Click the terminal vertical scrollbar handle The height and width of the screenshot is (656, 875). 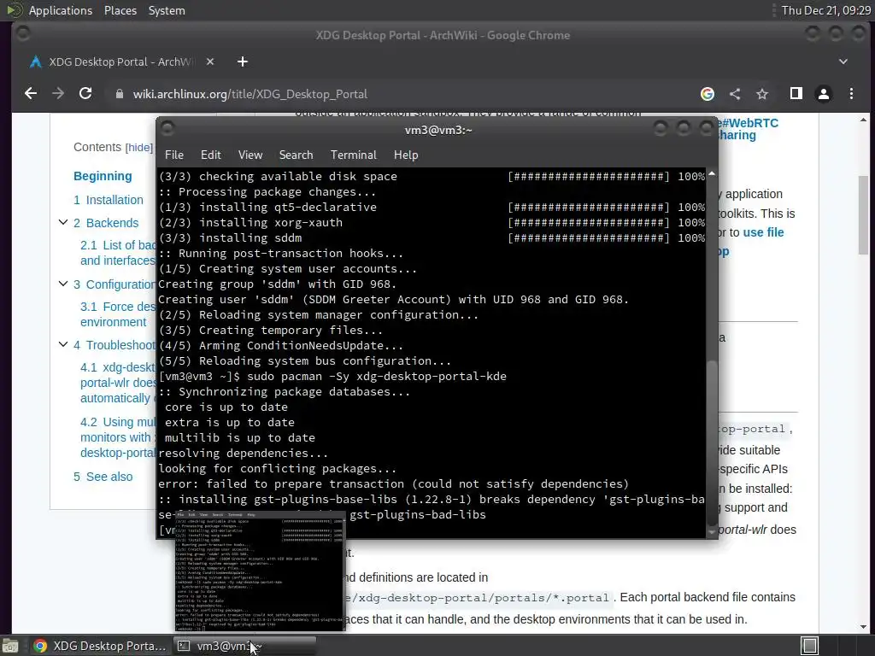point(712,443)
